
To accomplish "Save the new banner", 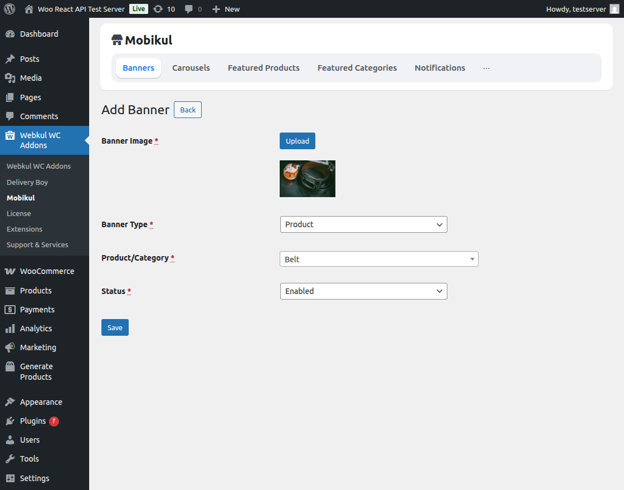I will [x=115, y=327].
